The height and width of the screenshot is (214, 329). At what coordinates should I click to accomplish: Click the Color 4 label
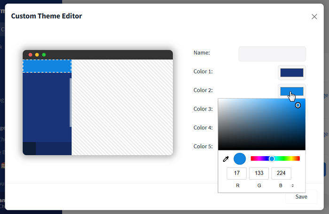coord(203,127)
